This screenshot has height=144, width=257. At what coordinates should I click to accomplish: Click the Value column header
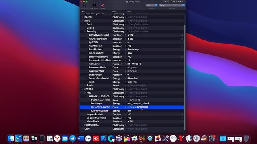pyautogui.click(x=129, y=12)
